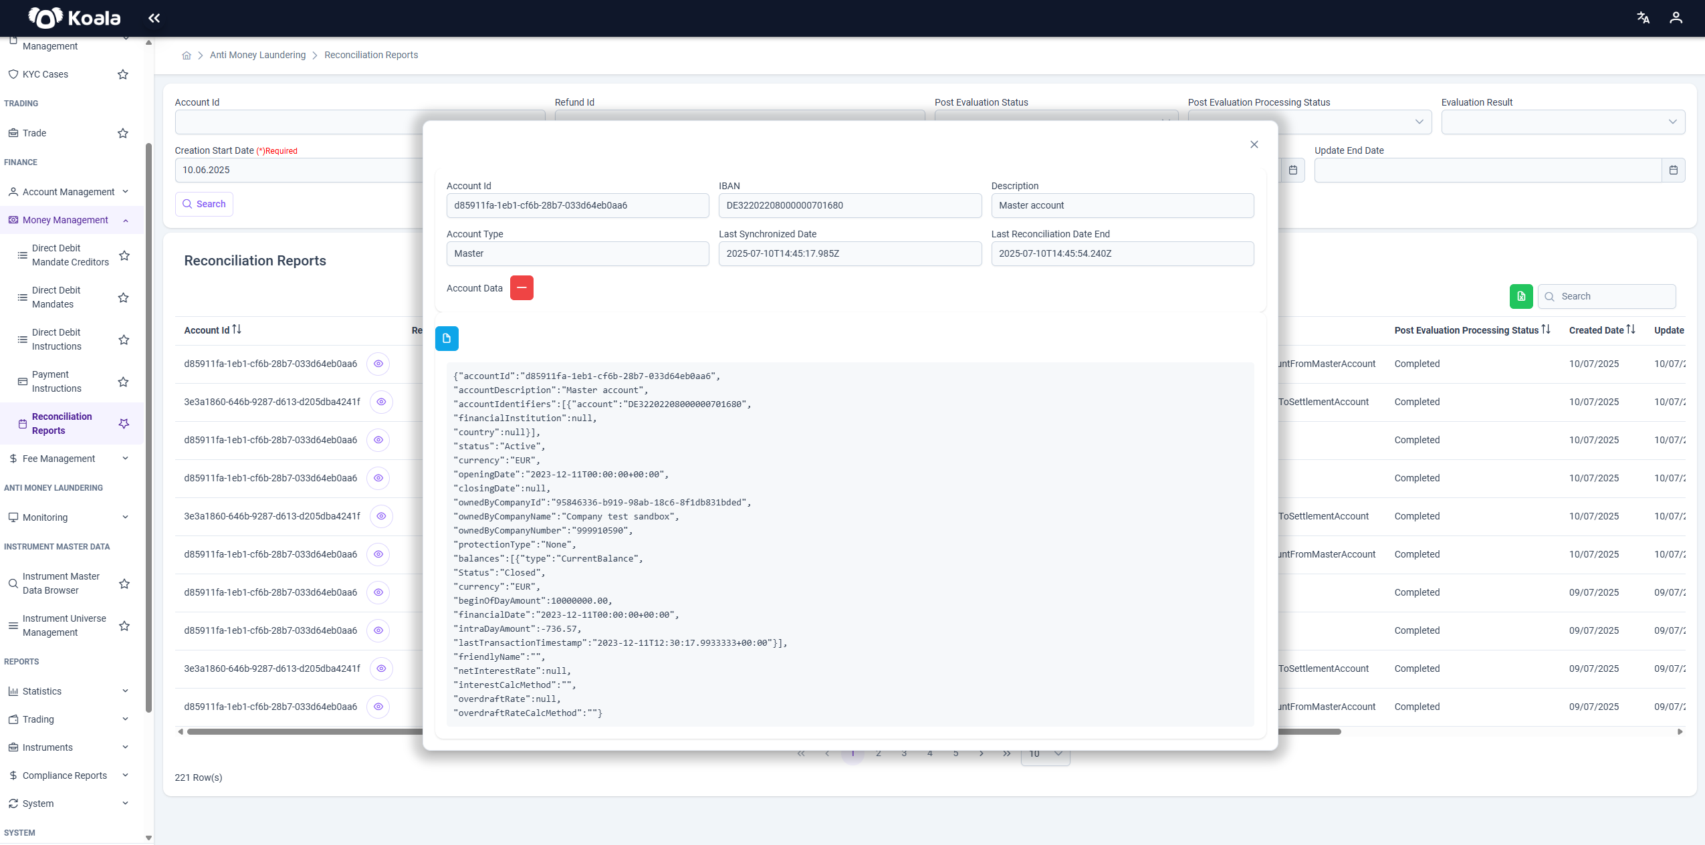Sort by Account Id column arrows

[x=237, y=330]
